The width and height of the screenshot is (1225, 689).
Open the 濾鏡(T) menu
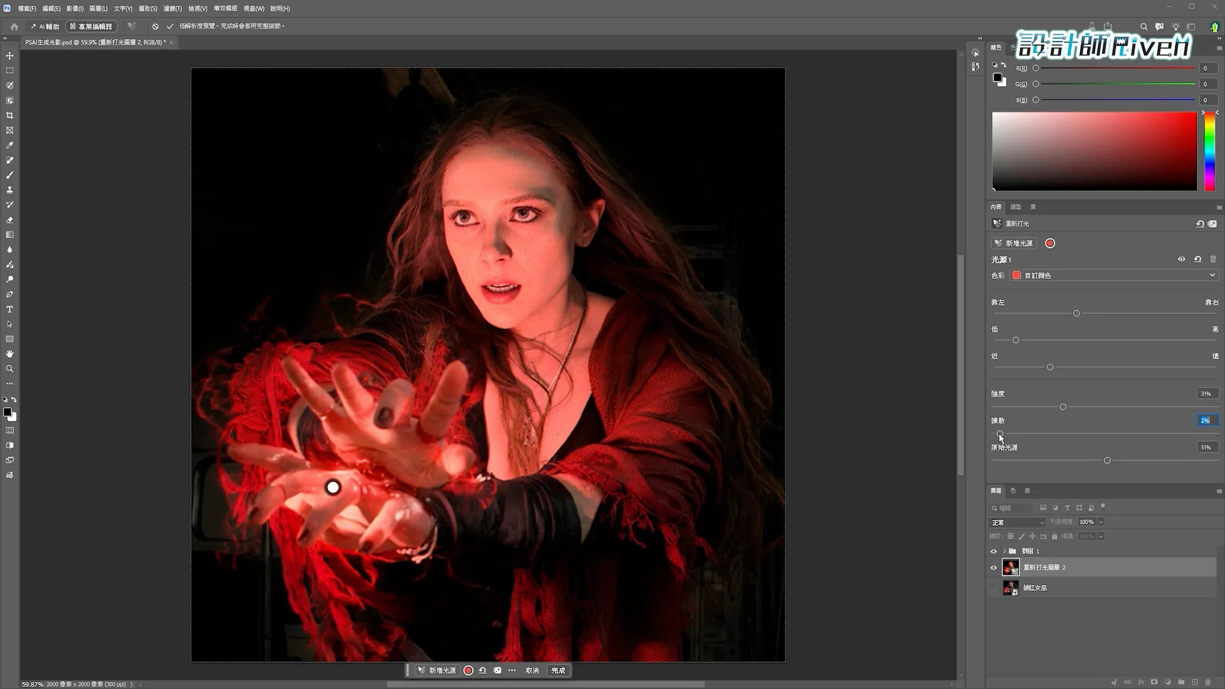point(172,8)
